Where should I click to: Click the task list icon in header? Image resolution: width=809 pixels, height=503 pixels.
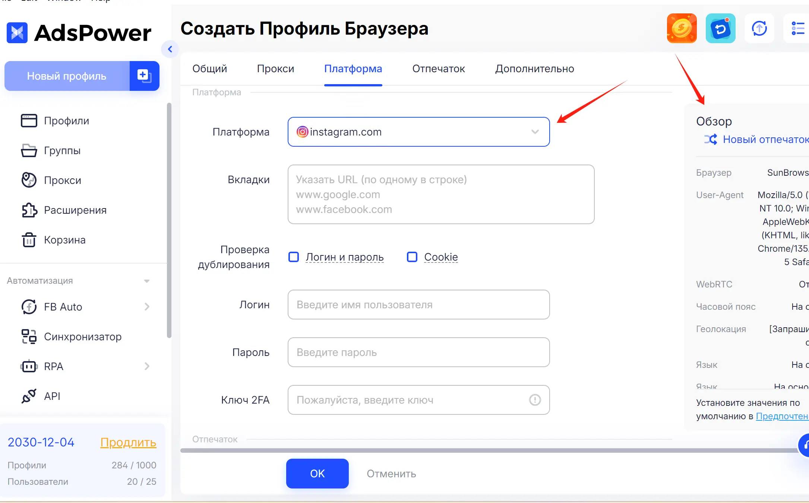pos(797,28)
